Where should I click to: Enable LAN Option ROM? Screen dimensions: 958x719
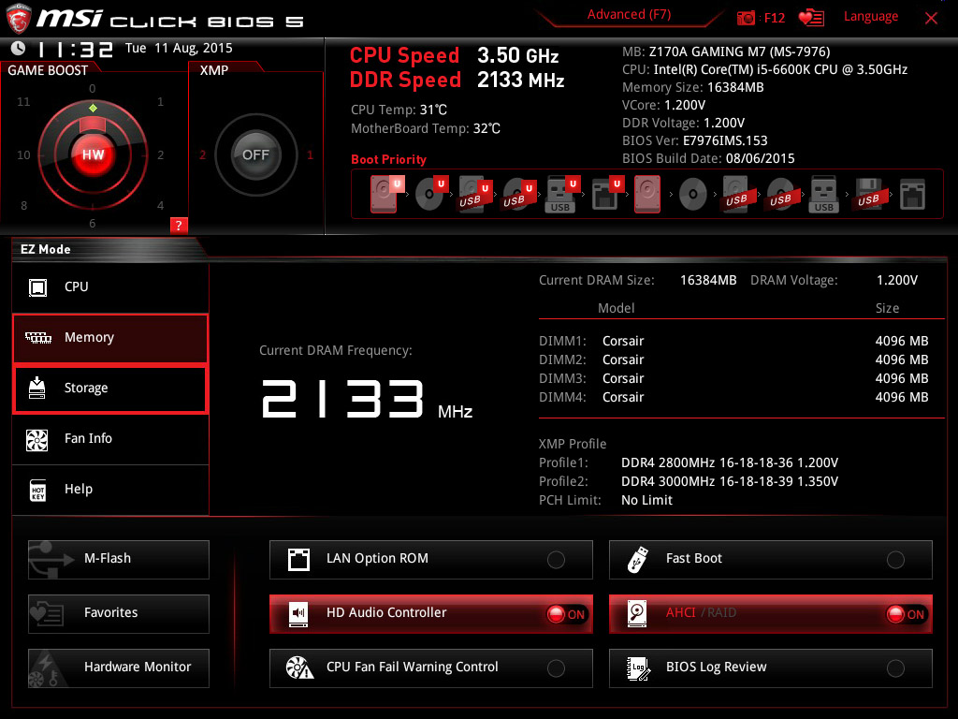pyautogui.click(x=430, y=560)
